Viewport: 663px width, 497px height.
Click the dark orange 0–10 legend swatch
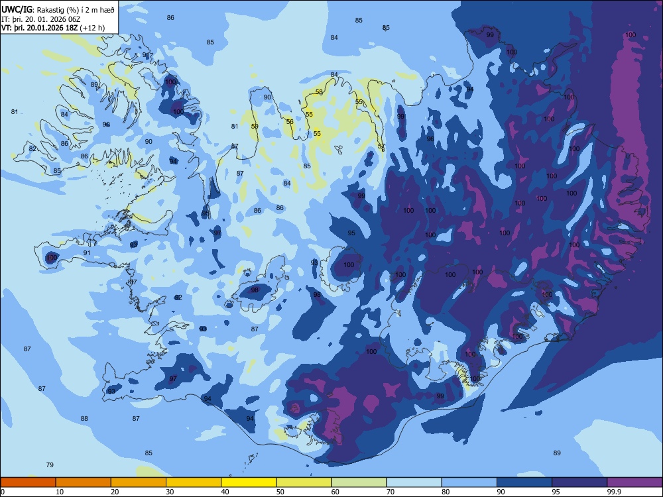coord(28,482)
